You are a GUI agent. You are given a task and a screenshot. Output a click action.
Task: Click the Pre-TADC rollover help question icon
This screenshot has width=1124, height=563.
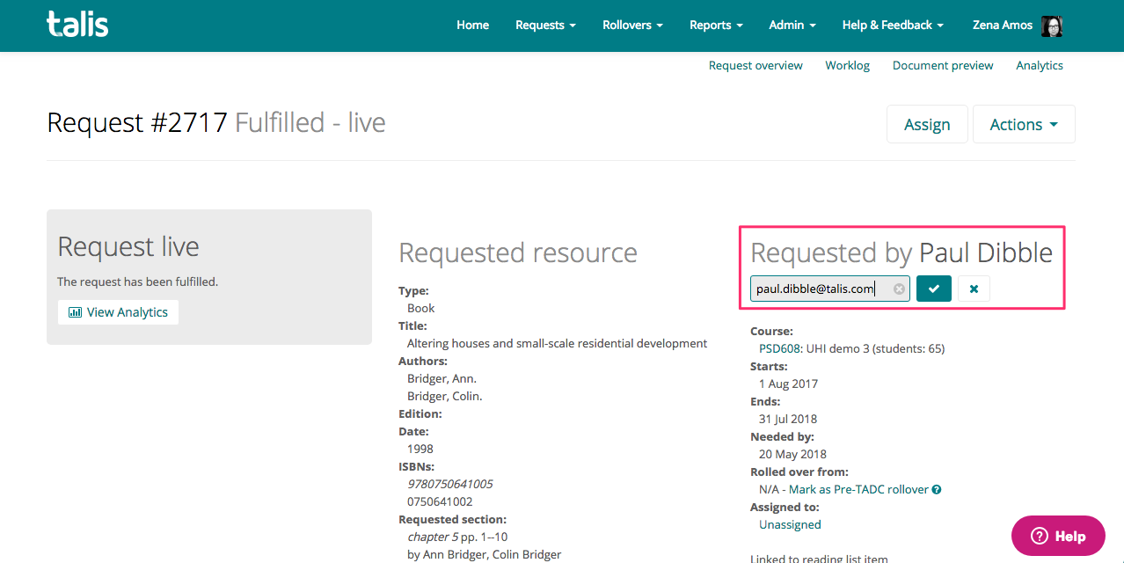(x=937, y=489)
